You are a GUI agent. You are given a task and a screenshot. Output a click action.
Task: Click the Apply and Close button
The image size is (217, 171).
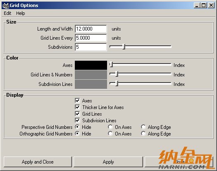[38, 162]
